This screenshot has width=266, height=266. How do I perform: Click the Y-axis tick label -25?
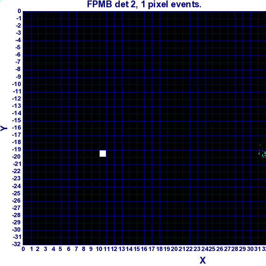tap(16, 193)
